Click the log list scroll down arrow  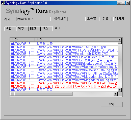point(119,90)
